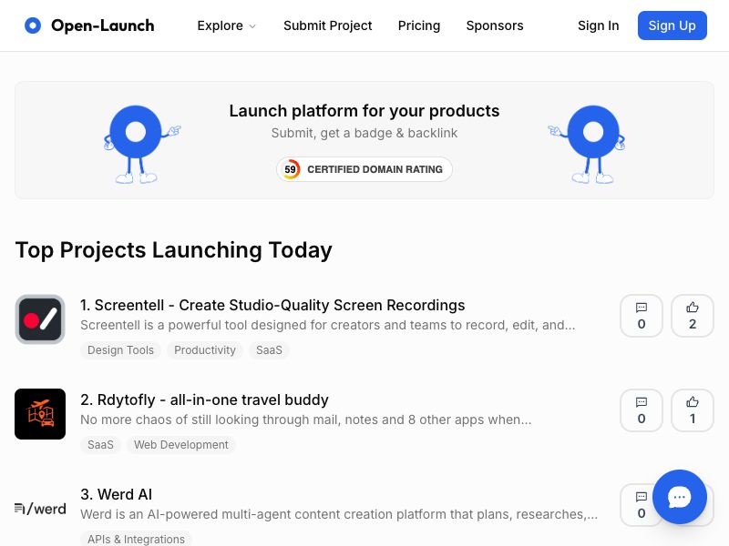Upvote the Rdytofly project
729x546 pixels.
[693, 410]
